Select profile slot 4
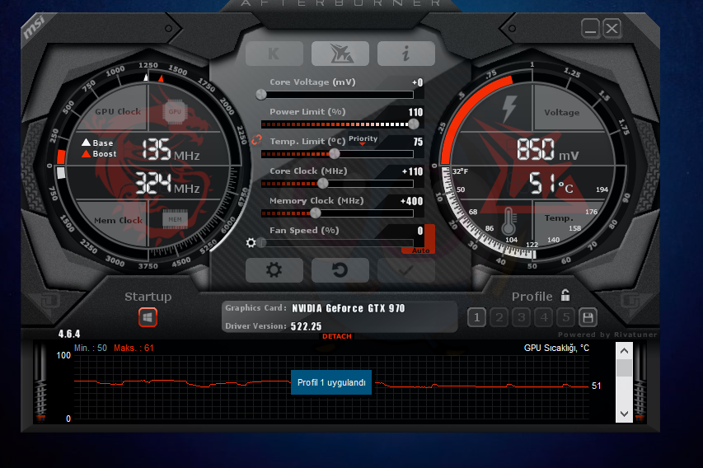Image resolution: width=703 pixels, height=468 pixels. 544,318
